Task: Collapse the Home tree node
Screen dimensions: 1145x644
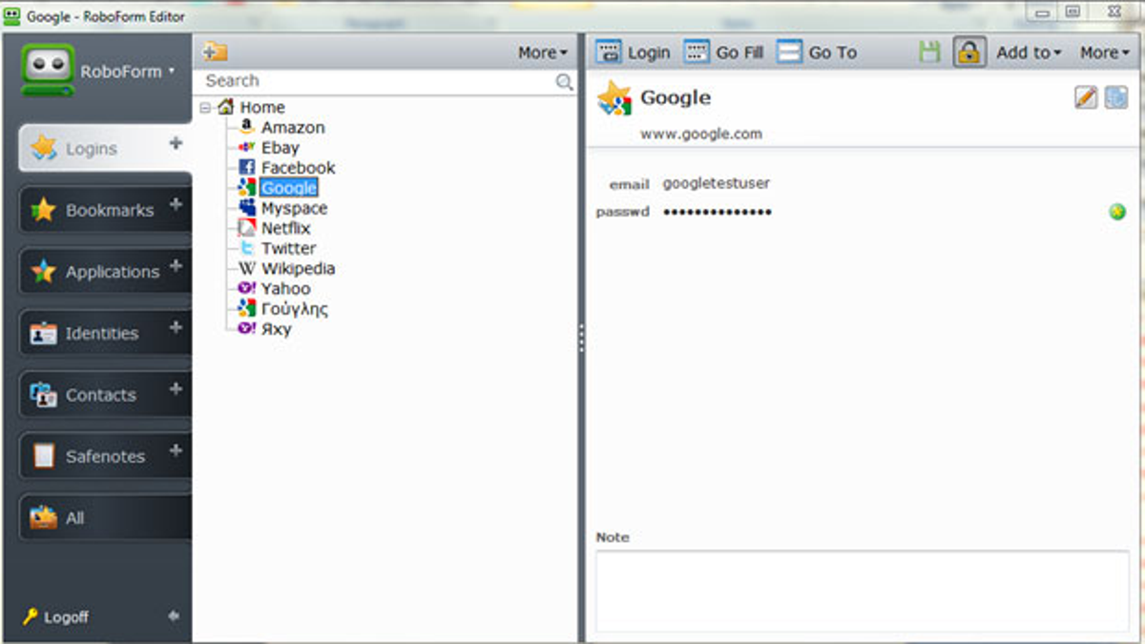Action: (x=205, y=108)
